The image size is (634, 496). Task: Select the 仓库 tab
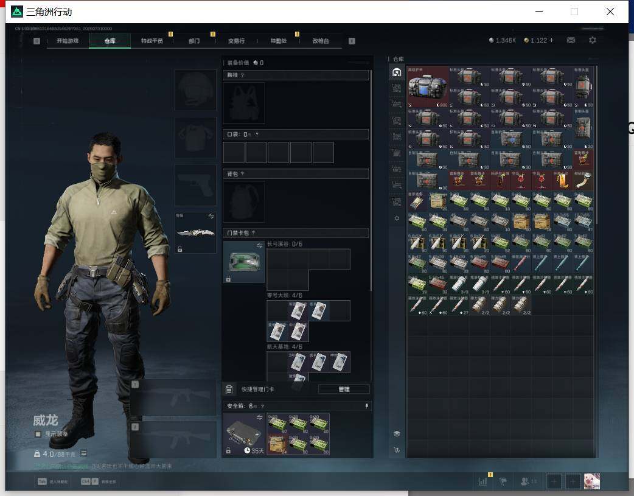coord(110,41)
